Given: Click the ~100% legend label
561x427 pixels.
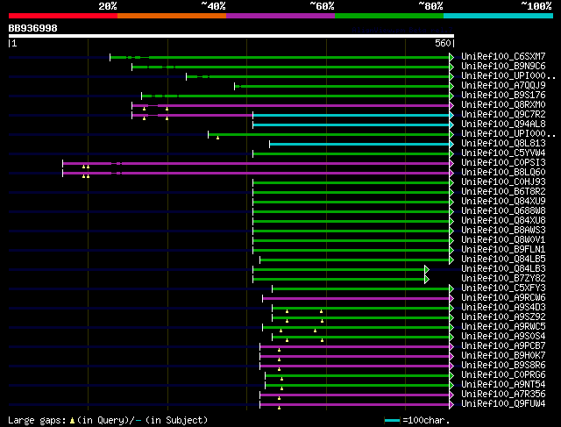Looking at the screenshot, I should point(536,6).
